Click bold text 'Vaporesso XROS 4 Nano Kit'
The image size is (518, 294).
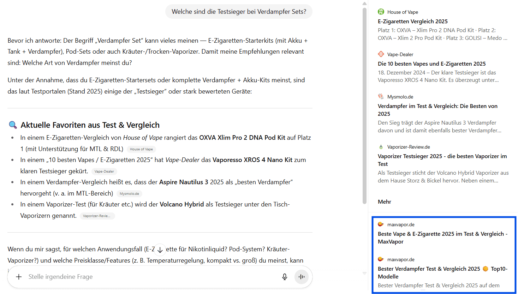tap(252, 160)
